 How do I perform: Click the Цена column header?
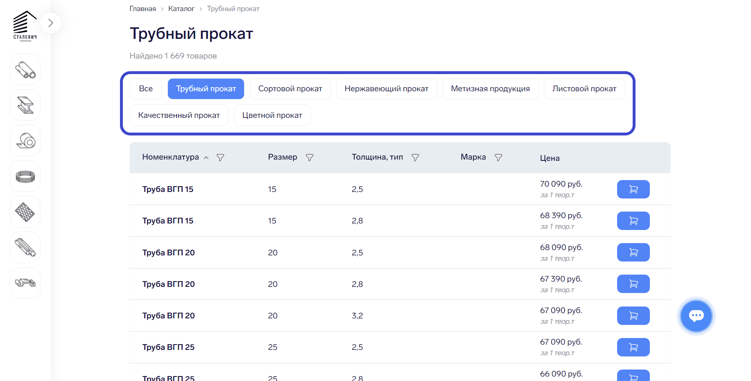(550, 158)
